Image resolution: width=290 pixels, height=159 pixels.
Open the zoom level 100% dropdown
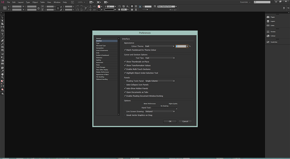81,2
